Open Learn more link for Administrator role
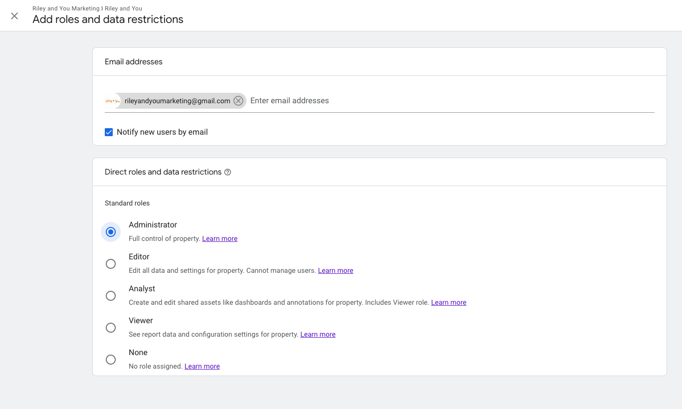 coord(220,239)
